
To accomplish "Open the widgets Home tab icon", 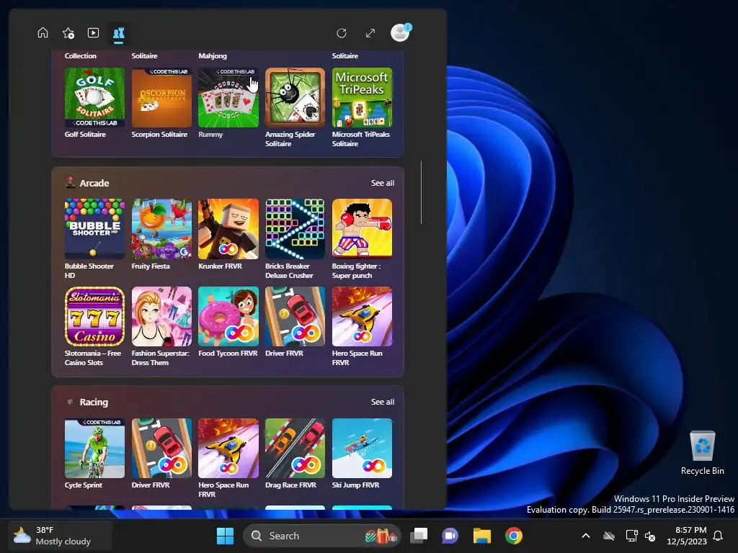I will click(43, 33).
